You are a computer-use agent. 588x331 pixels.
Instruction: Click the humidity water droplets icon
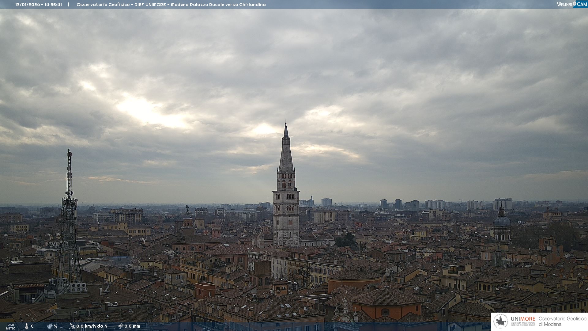point(50,326)
